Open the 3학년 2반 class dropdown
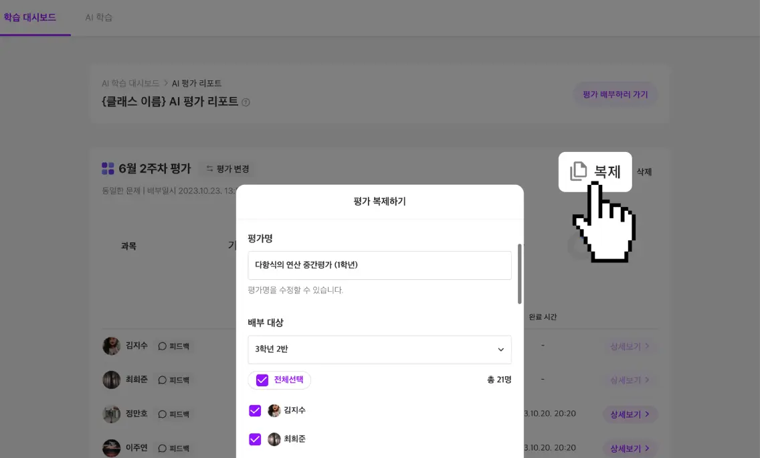This screenshot has width=760, height=458. (x=379, y=350)
